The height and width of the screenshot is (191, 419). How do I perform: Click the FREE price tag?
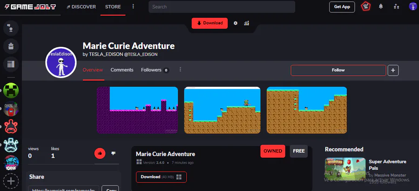click(299, 151)
